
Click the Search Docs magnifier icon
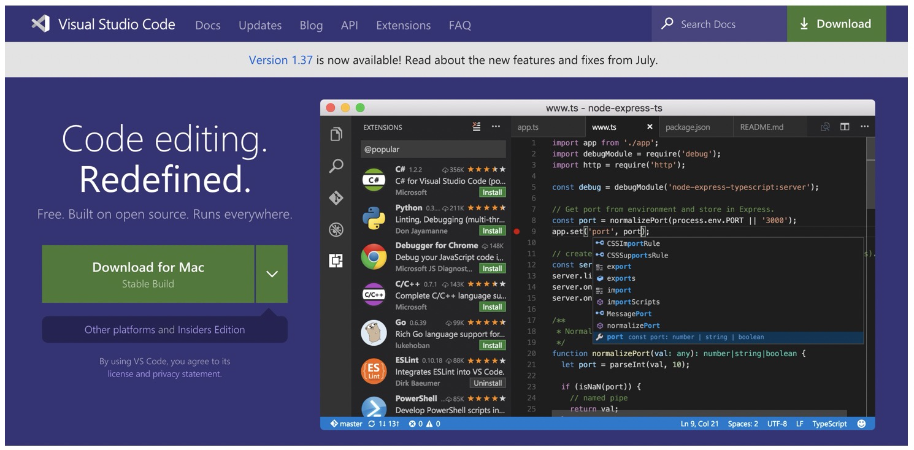pos(667,24)
